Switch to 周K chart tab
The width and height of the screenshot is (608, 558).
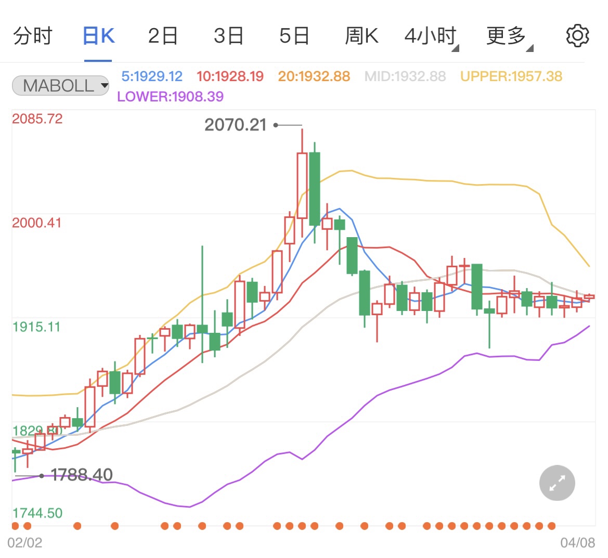(x=361, y=36)
